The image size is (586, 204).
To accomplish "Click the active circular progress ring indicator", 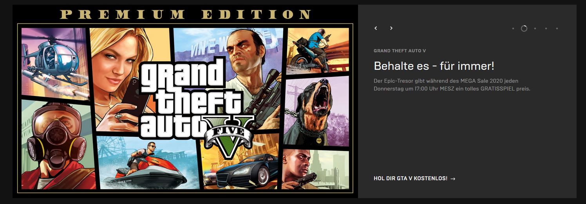I will pos(524,28).
